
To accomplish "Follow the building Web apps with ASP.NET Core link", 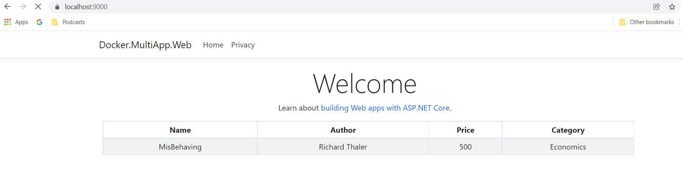I will click(x=386, y=108).
